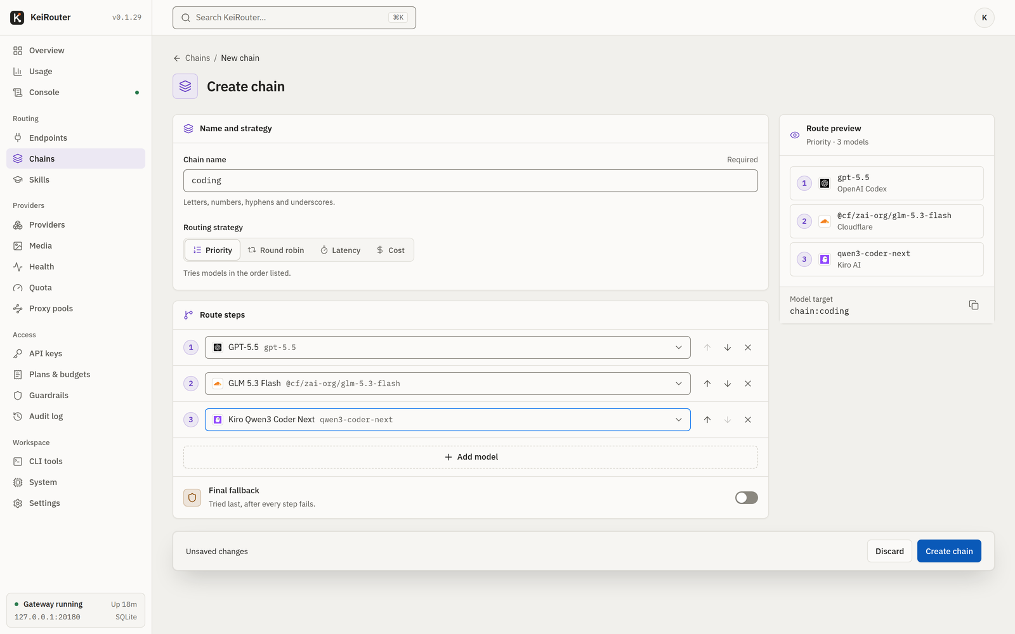Open the Console page
The width and height of the screenshot is (1015, 634).
75,93
